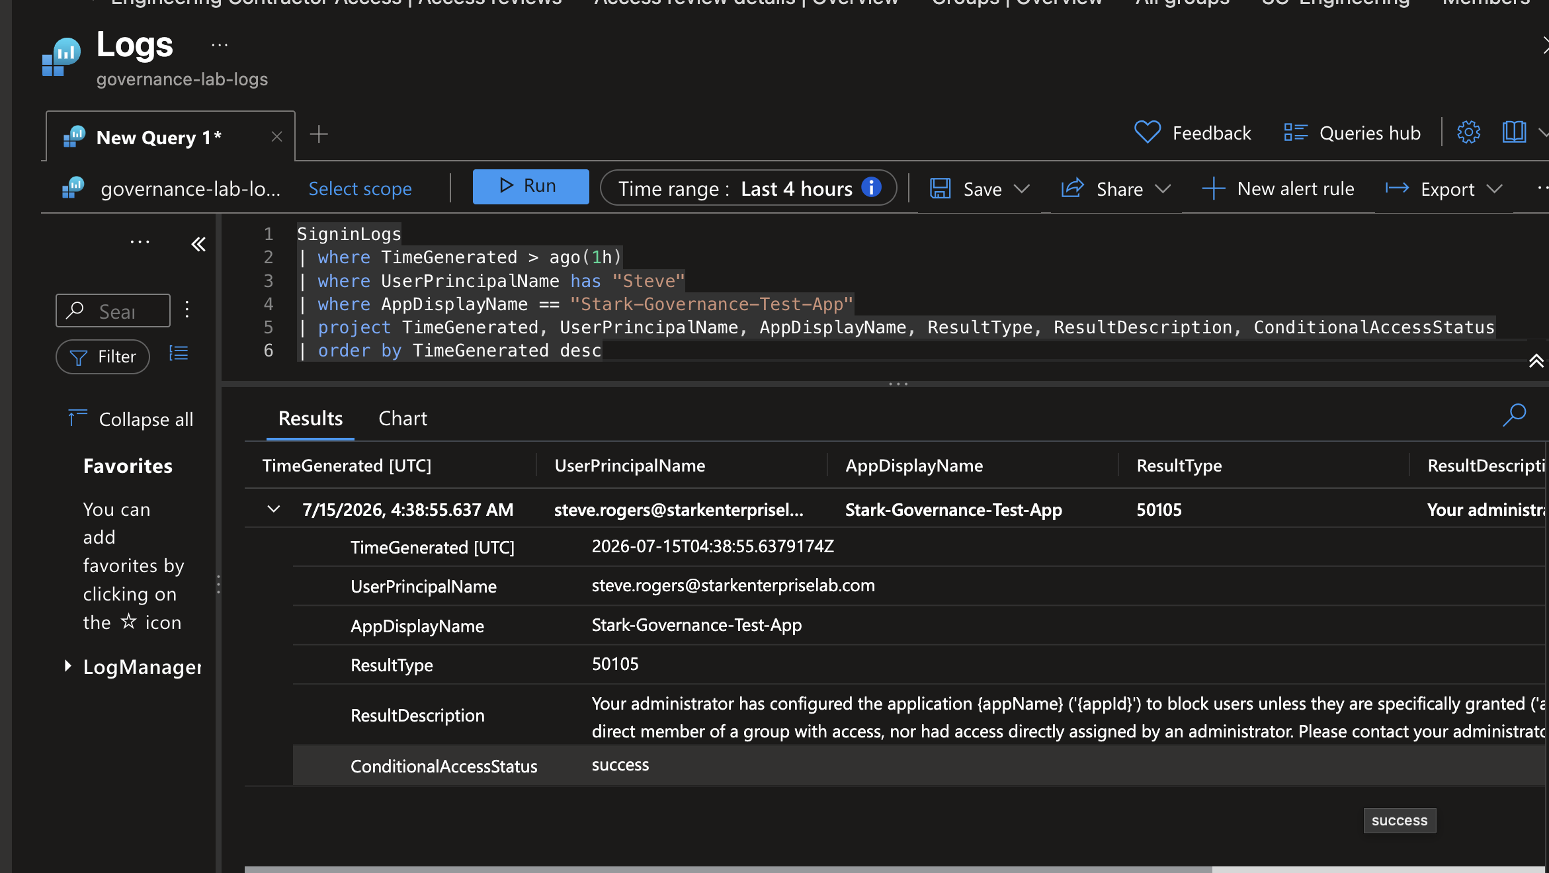
Task: Collapse the query editor double chevron
Action: 1536,361
